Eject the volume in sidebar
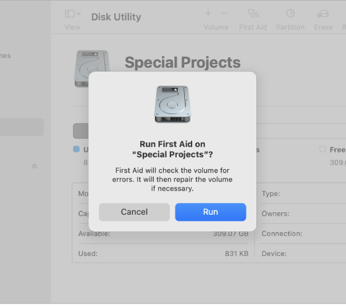346x306 pixels. (34, 166)
